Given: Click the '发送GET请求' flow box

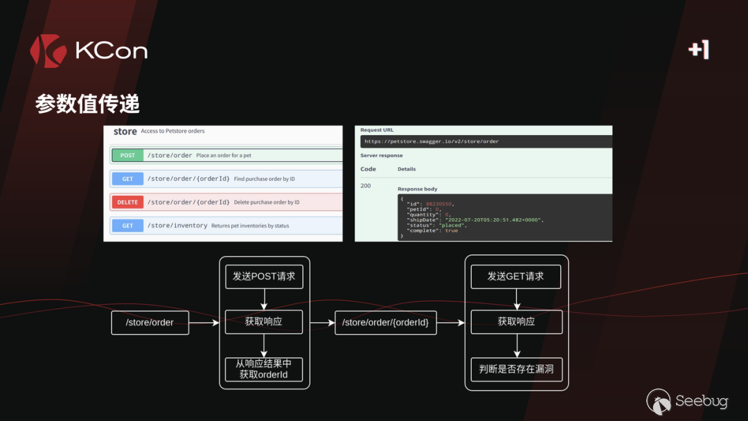Looking at the screenshot, I should coord(516,276).
